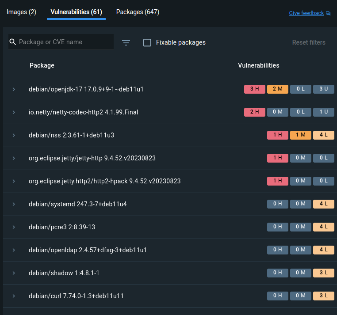Click the filter list icon
The image size is (337, 315).
point(126,42)
